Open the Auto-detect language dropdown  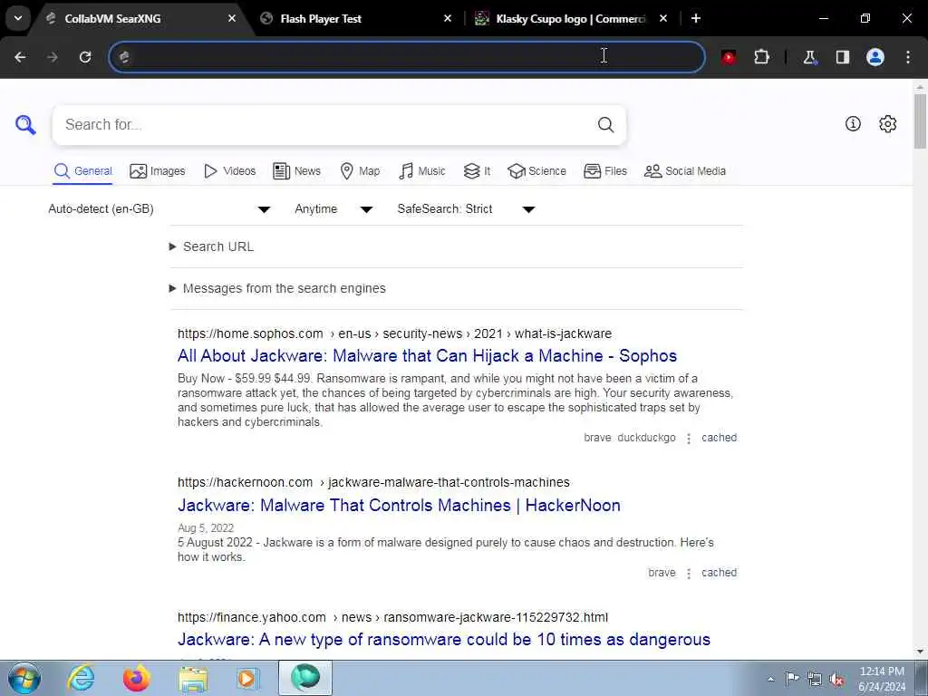[159, 209]
